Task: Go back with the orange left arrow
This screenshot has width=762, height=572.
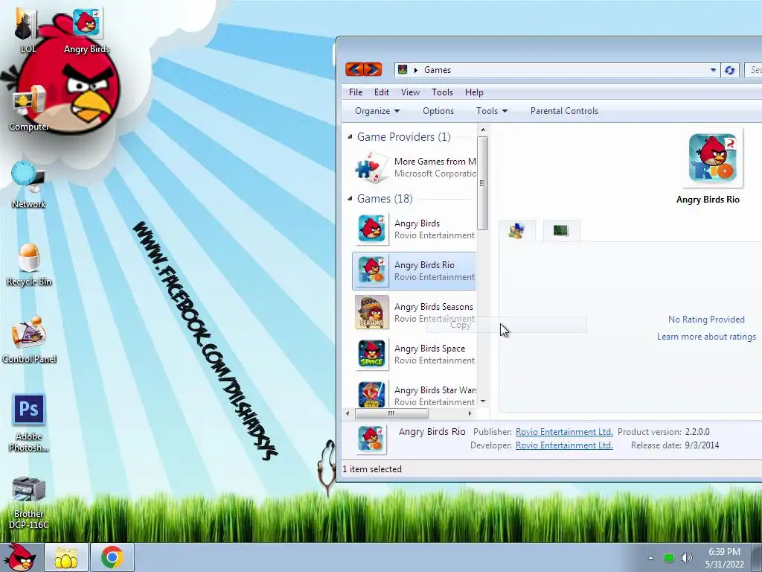Action: click(x=354, y=69)
